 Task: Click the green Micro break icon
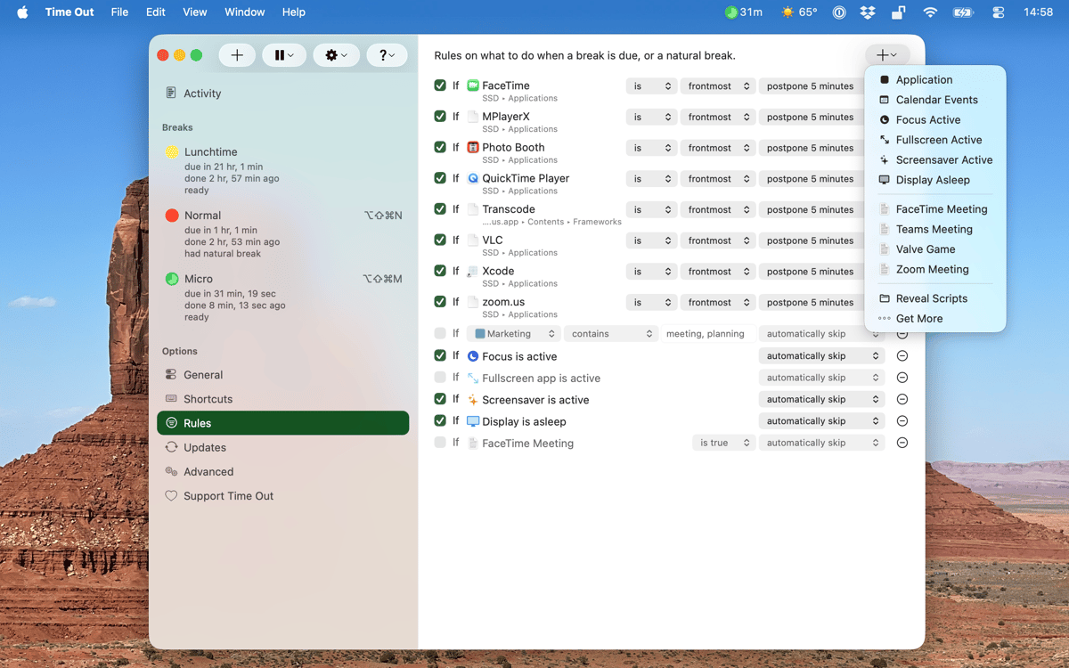coord(172,279)
